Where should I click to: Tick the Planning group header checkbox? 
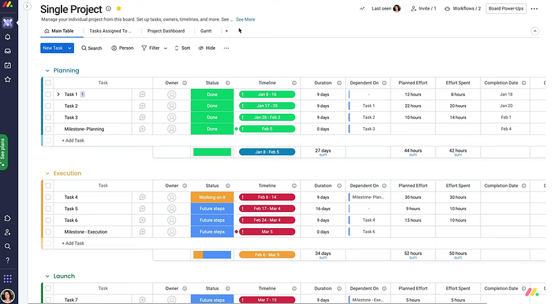[48, 83]
